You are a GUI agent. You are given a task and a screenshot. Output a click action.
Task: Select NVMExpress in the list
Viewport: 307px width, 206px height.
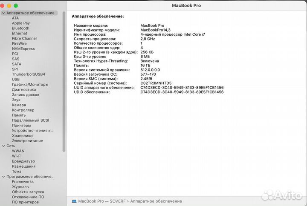point(23,49)
